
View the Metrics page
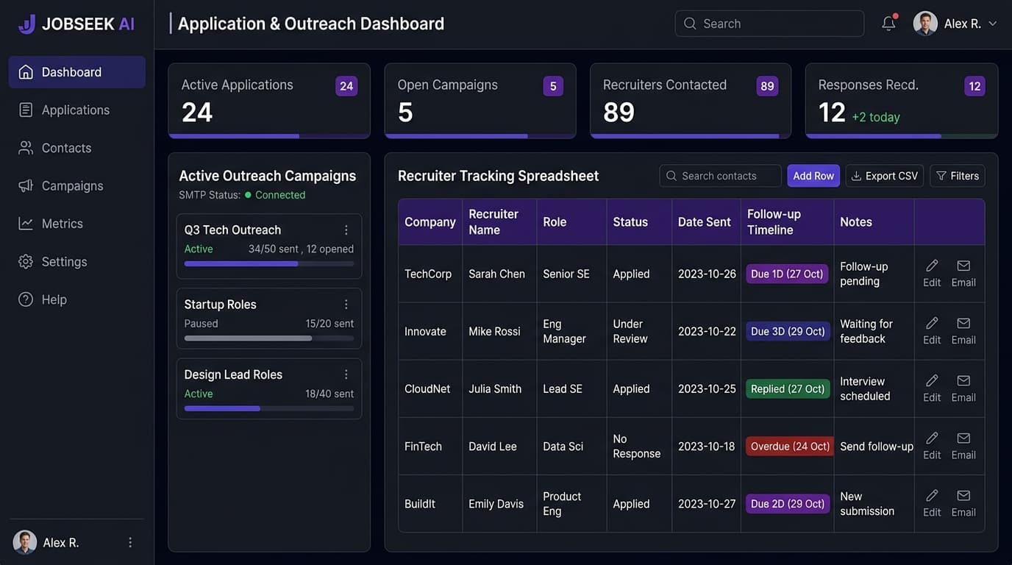(x=77, y=224)
